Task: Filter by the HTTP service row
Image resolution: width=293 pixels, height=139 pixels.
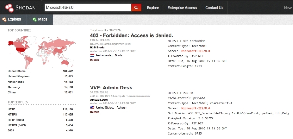Action: (40, 109)
